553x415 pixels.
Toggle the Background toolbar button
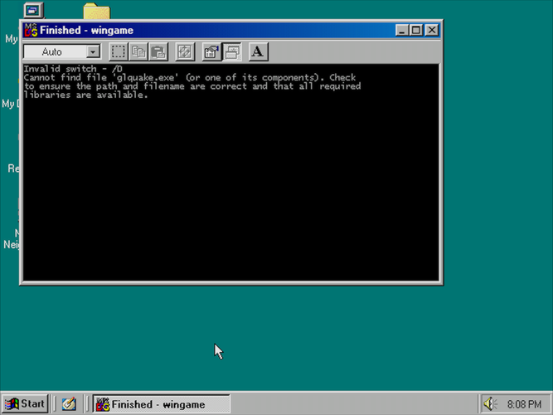click(x=231, y=51)
